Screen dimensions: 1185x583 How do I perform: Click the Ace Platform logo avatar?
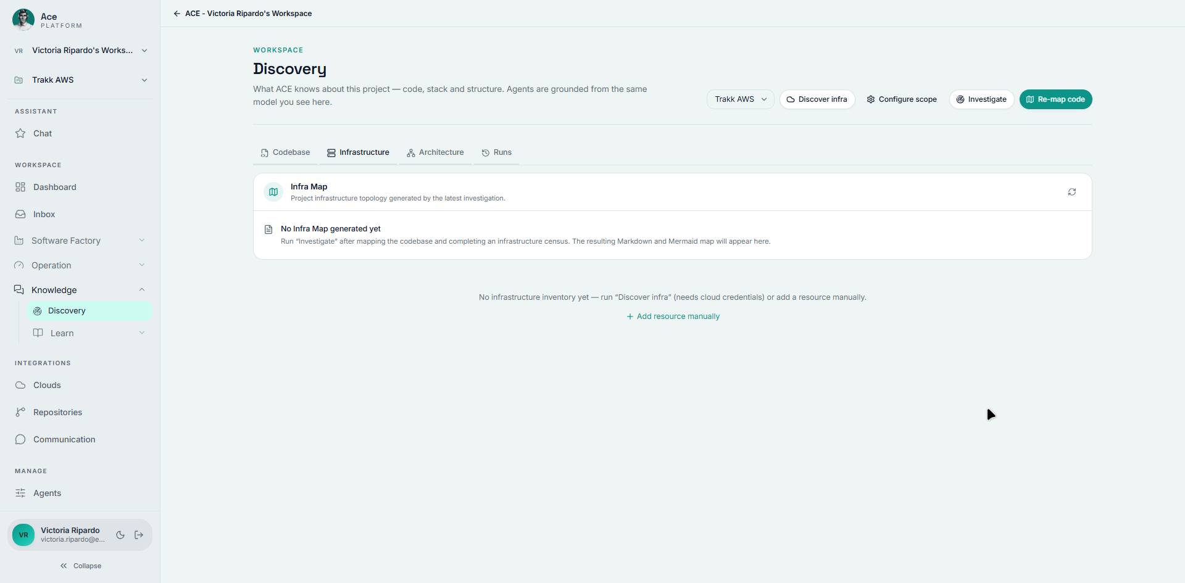23,20
